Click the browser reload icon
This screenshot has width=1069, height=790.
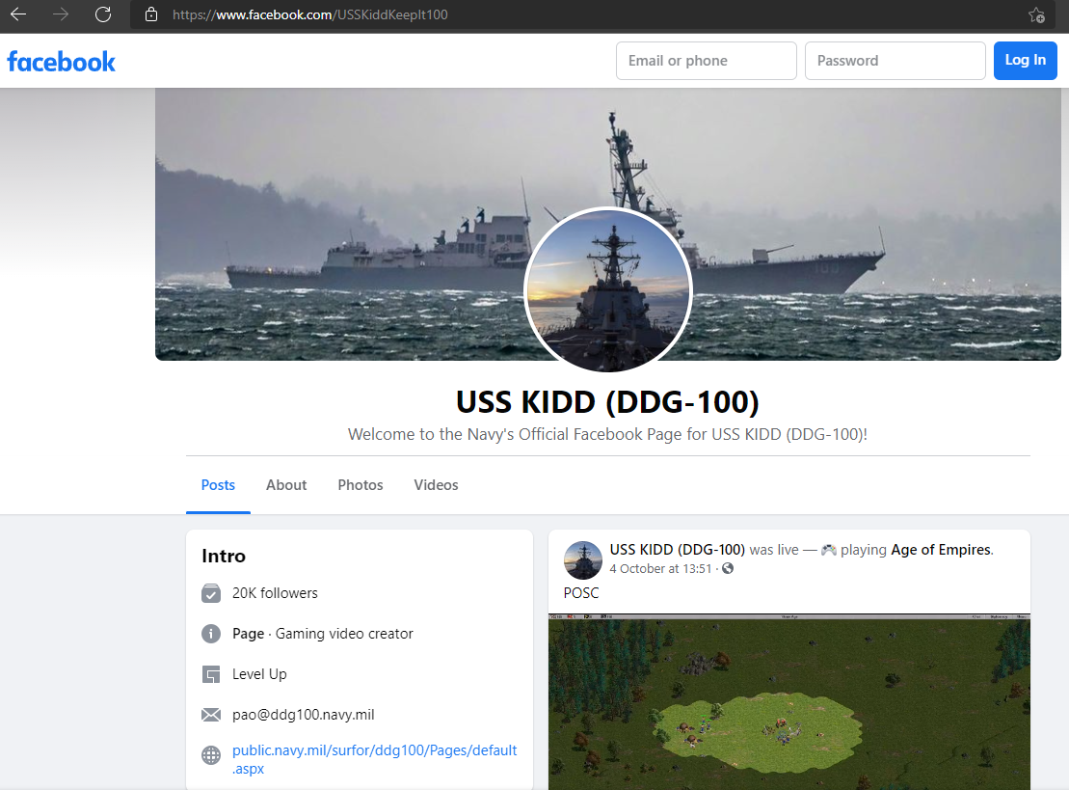point(103,14)
